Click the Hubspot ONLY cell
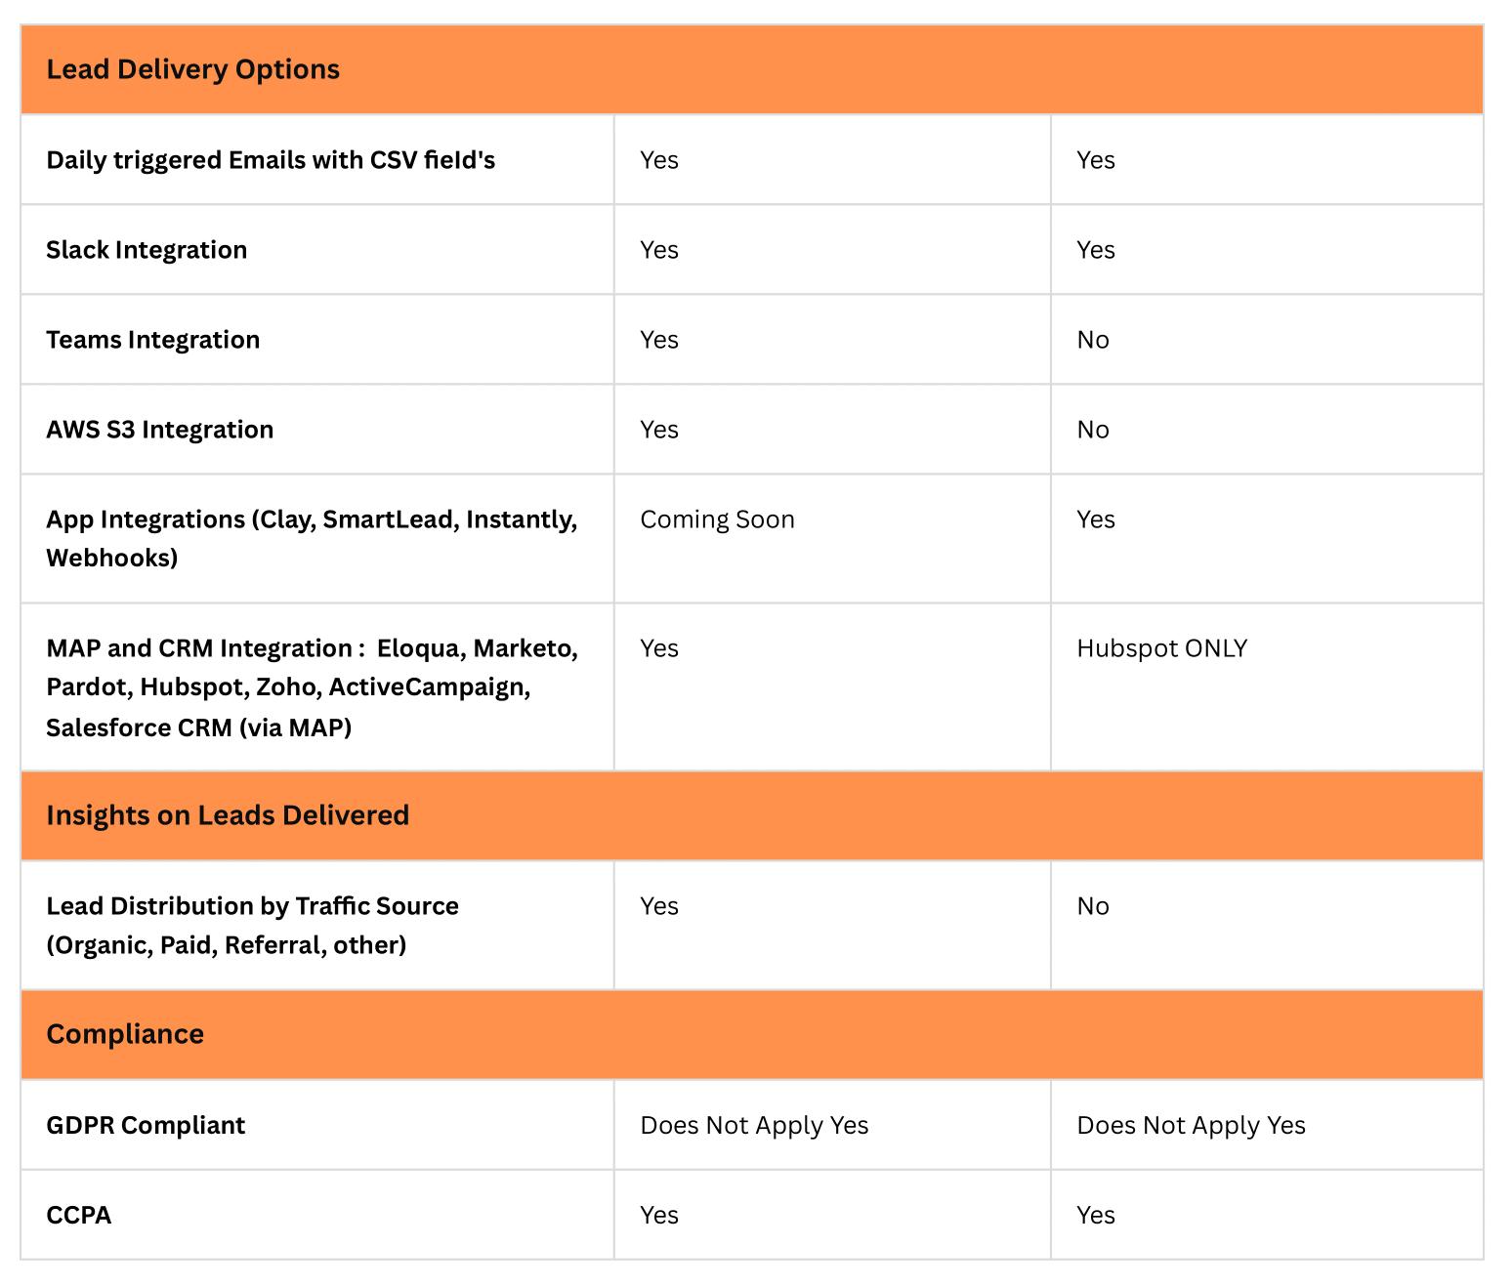The width and height of the screenshot is (1512, 1288). coord(1161,648)
